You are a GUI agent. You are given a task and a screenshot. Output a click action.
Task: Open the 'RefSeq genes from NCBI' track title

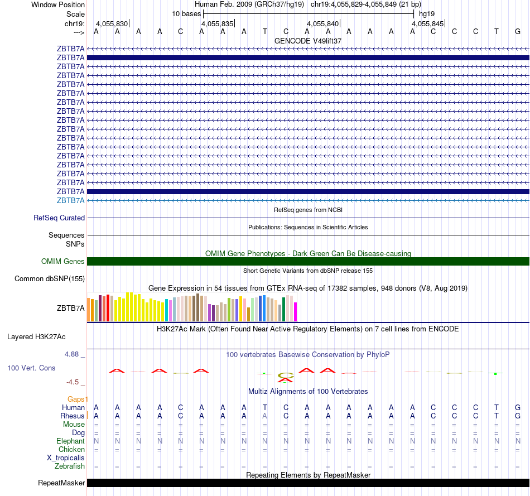pos(308,210)
